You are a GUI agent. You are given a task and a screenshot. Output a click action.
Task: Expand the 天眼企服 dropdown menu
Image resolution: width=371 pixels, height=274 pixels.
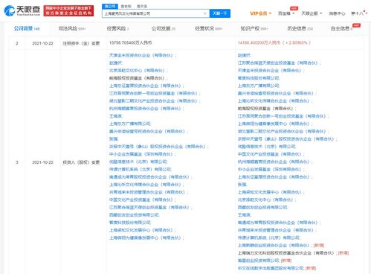click(312, 13)
